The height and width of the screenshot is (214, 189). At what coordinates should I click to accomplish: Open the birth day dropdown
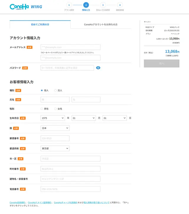115,118
